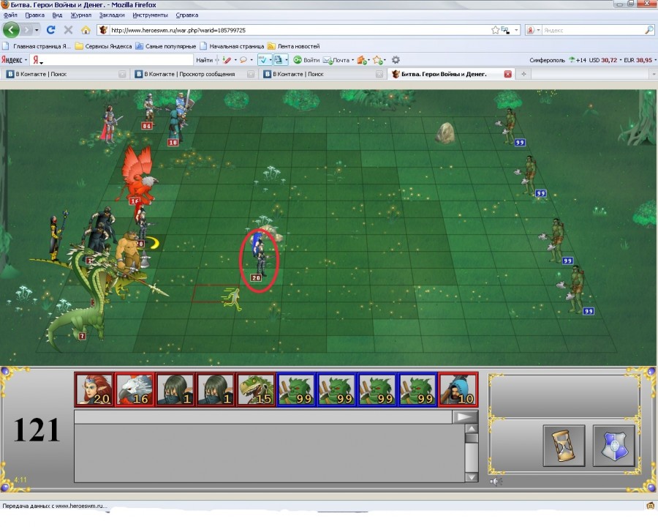Bookmark this page with the star icon

(x=495, y=30)
